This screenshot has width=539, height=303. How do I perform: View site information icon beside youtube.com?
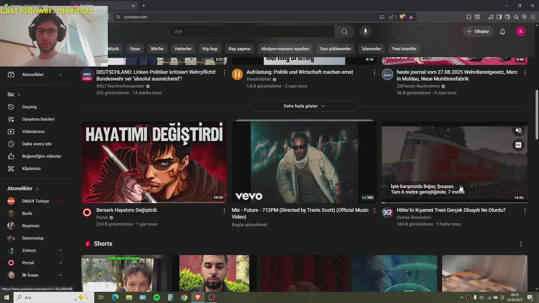click(x=118, y=17)
